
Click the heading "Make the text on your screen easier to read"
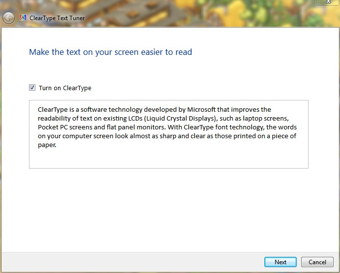(111, 52)
